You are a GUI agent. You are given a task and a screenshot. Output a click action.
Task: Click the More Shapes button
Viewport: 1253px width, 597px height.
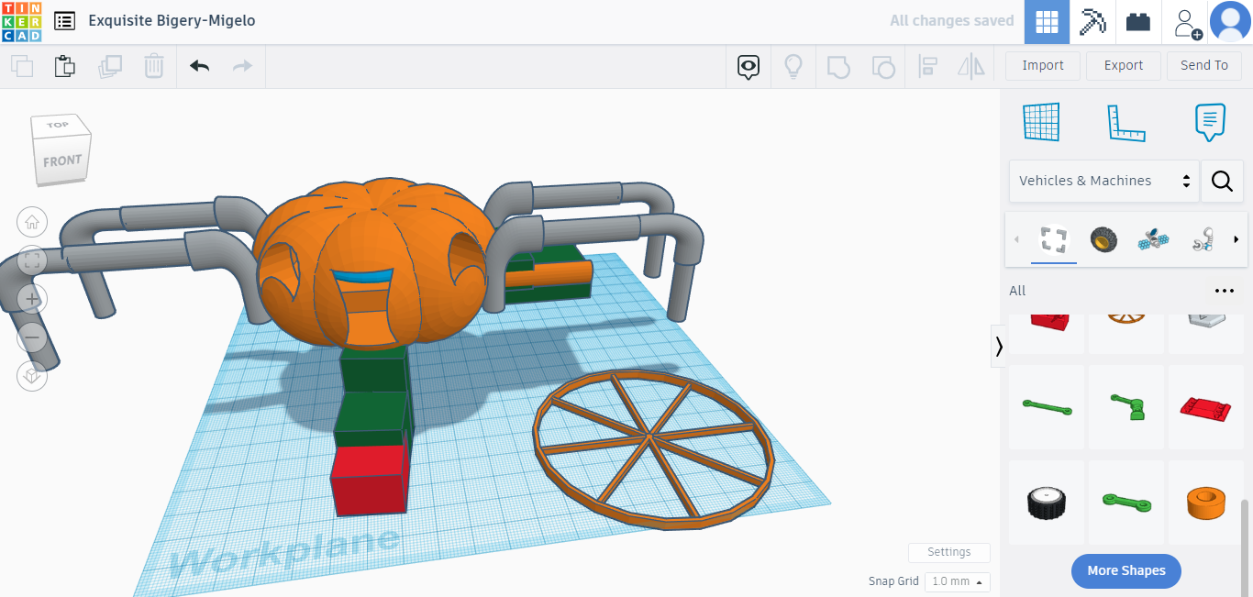[x=1125, y=570]
